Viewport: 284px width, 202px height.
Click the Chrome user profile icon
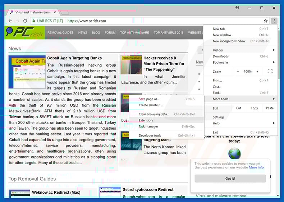coord(237,8)
